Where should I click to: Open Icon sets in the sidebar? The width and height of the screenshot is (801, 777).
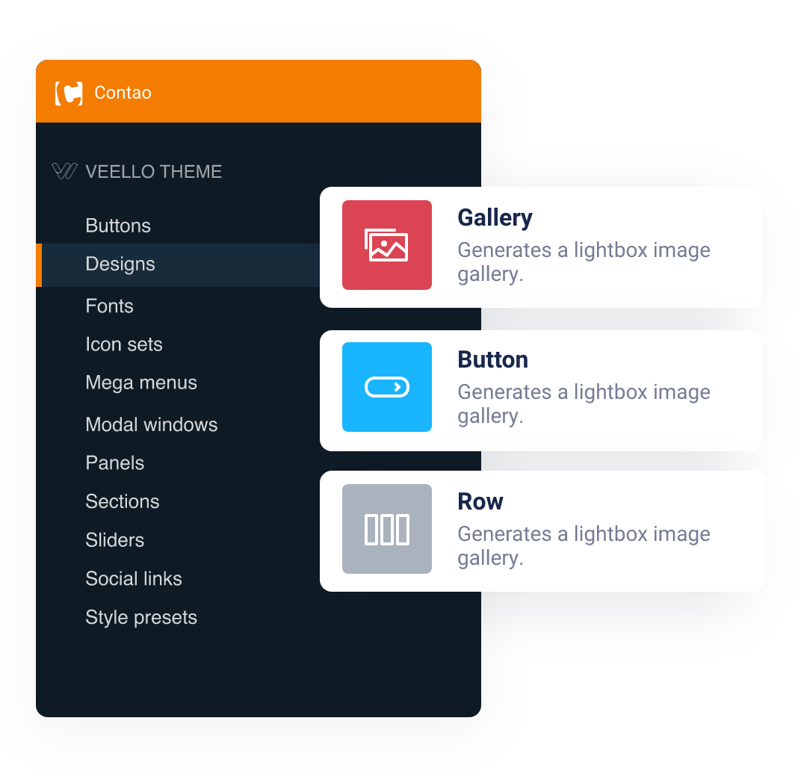(x=124, y=344)
